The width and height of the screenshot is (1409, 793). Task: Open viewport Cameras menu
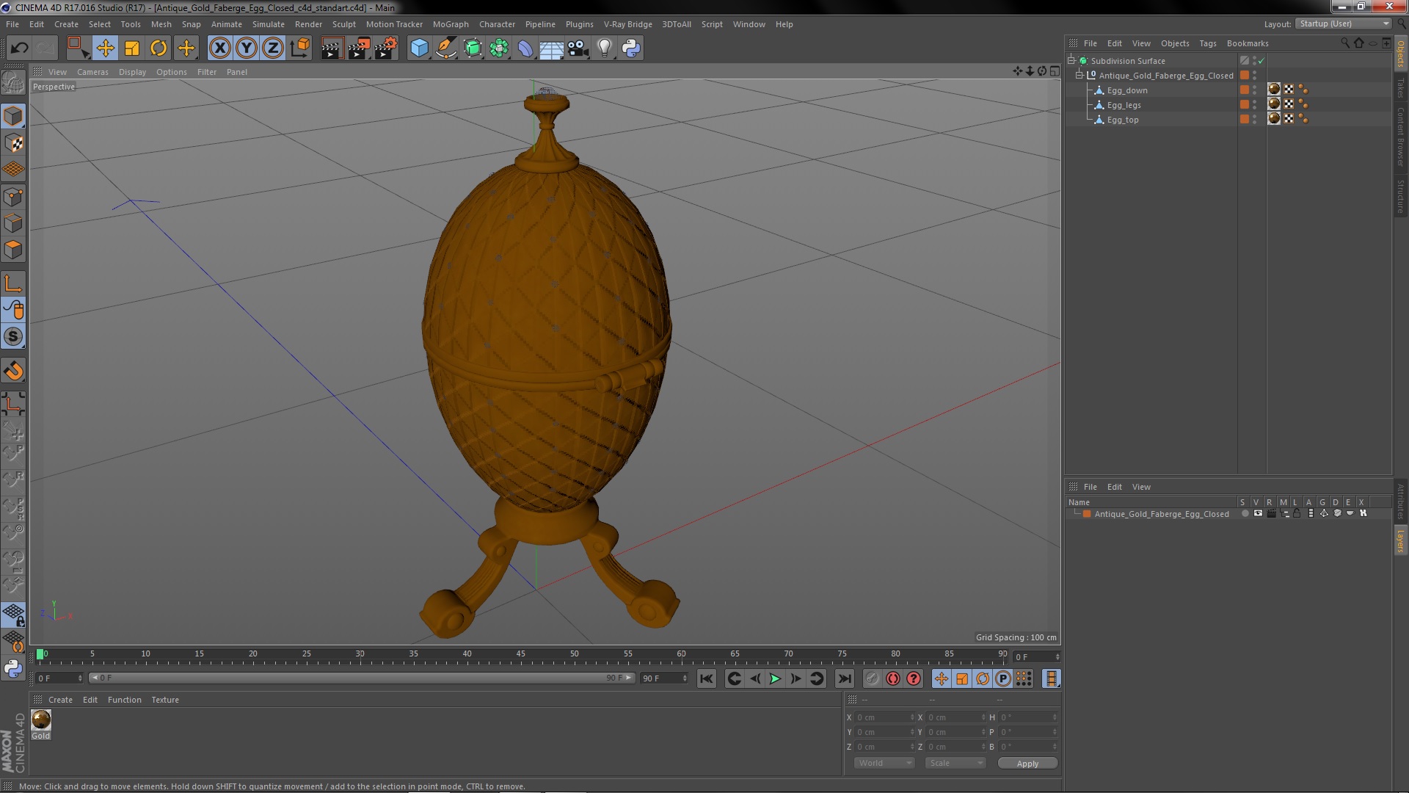coord(92,72)
